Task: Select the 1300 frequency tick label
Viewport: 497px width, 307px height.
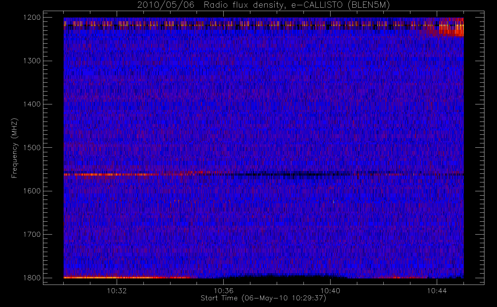Action: coord(32,61)
